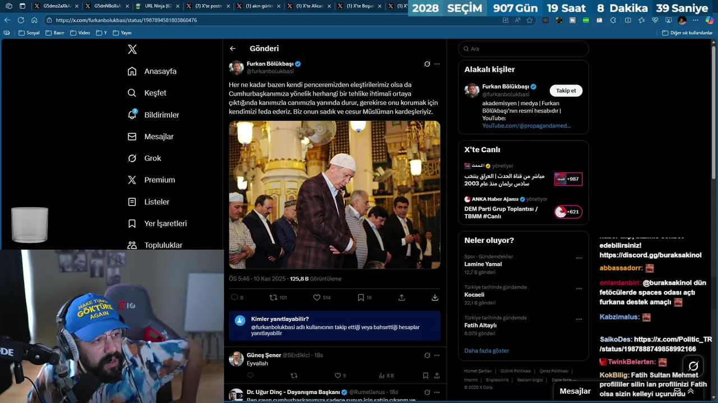The width and height of the screenshot is (718, 403).
Task: Open Diğer sık kullanılanlar folder
Action: tap(687, 32)
